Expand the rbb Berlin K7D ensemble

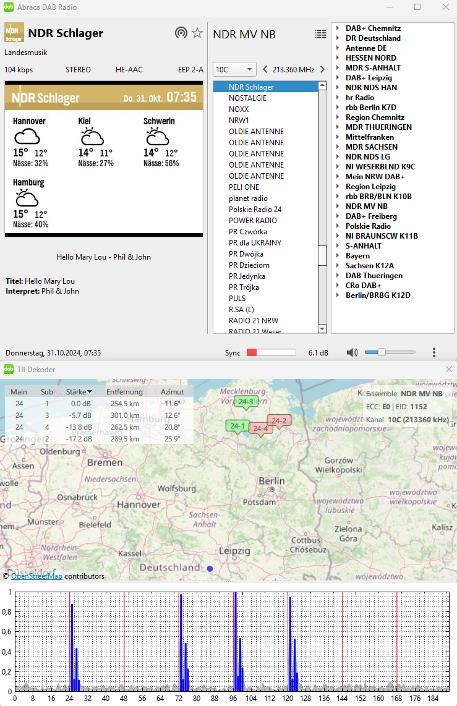[338, 108]
